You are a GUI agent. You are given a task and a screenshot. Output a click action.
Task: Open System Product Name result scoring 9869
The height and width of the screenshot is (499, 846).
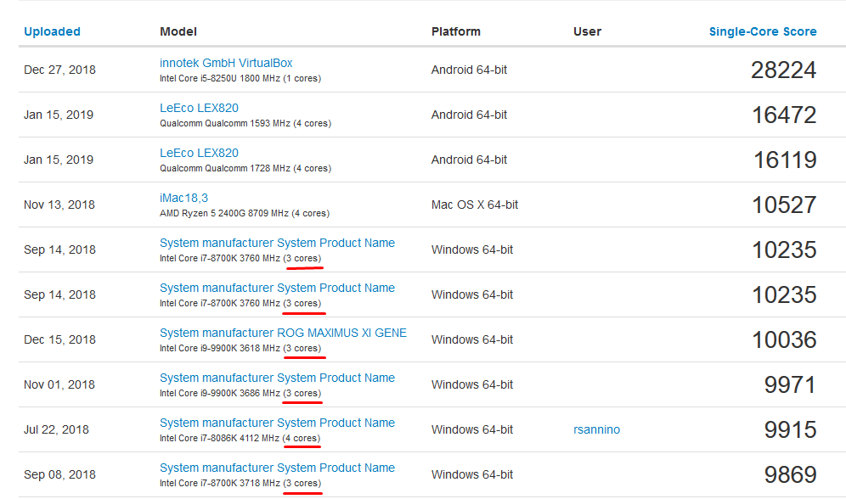pyautogui.click(x=277, y=468)
